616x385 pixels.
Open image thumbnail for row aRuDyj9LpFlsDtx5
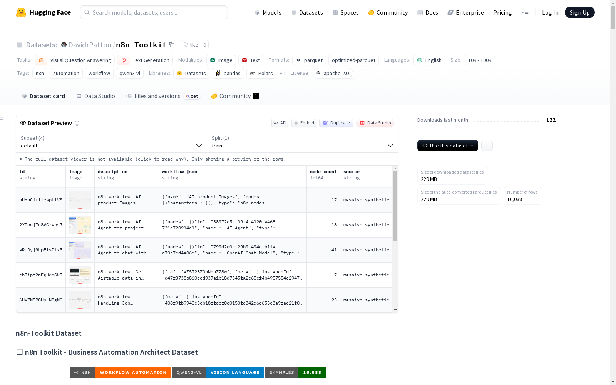80,250
